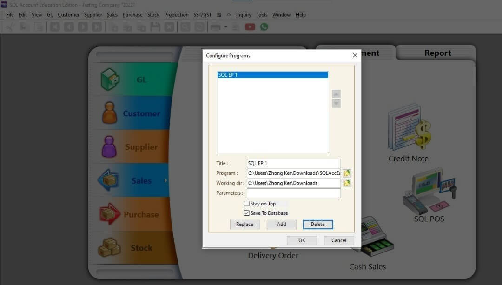The width and height of the screenshot is (502, 285).
Task: Open the Sales menu in menu bar
Action: pos(112,15)
